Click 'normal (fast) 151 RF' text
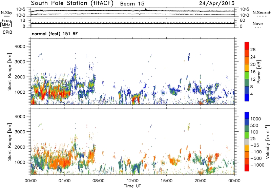Screen dimensions: 271x188 point(55,34)
